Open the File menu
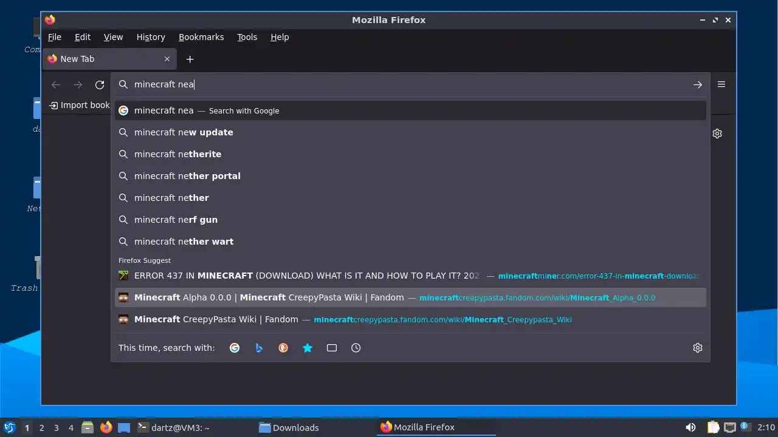778x437 pixels. pyautogui.click(x=55, y=37)
